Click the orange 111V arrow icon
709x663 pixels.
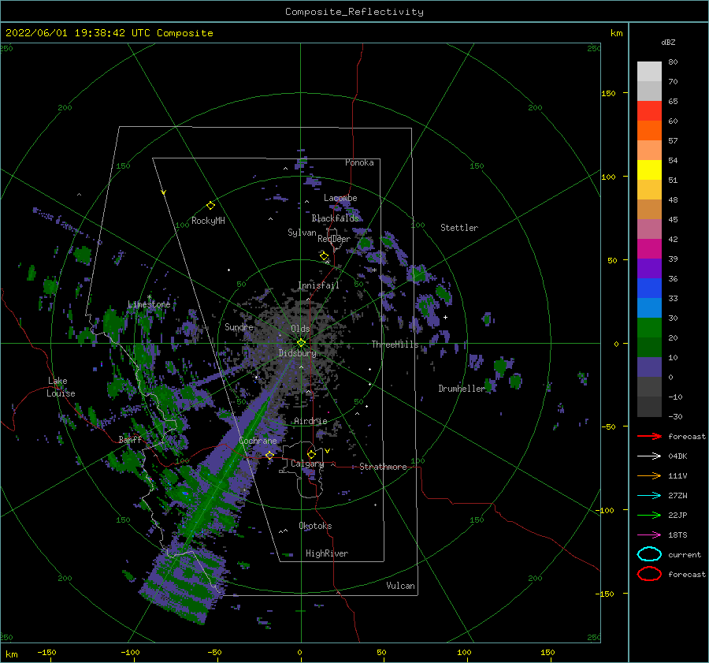point(649,475)
